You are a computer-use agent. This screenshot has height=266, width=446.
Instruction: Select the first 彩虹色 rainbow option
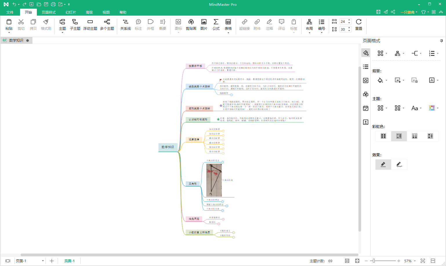tap(383, 136)
